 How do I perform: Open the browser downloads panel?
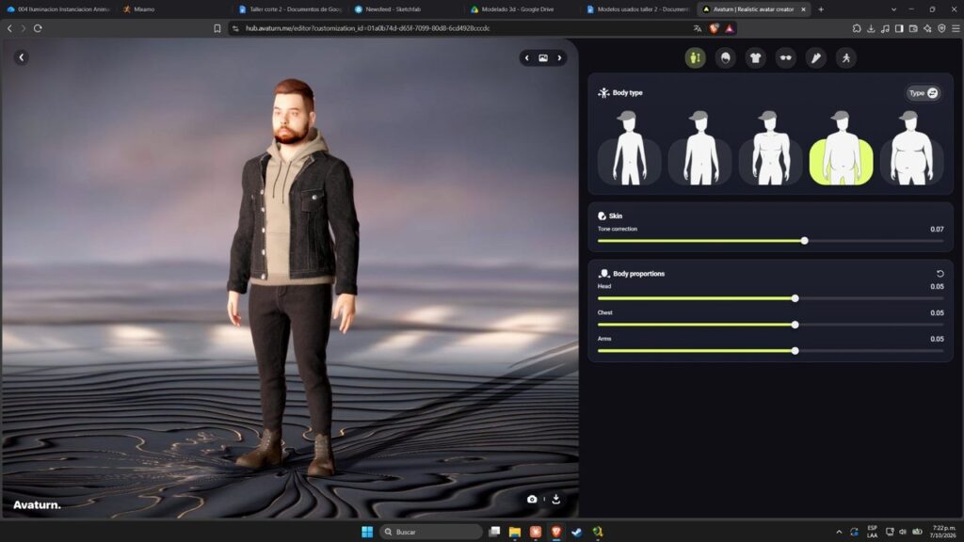pyautogui.click(x=871, y=28)
